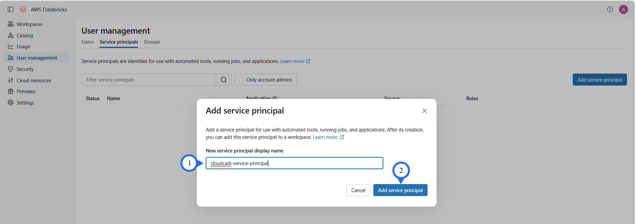Open Settings in the sidebar
This screenshot has width=636, height=224.
tap(36, 103)
